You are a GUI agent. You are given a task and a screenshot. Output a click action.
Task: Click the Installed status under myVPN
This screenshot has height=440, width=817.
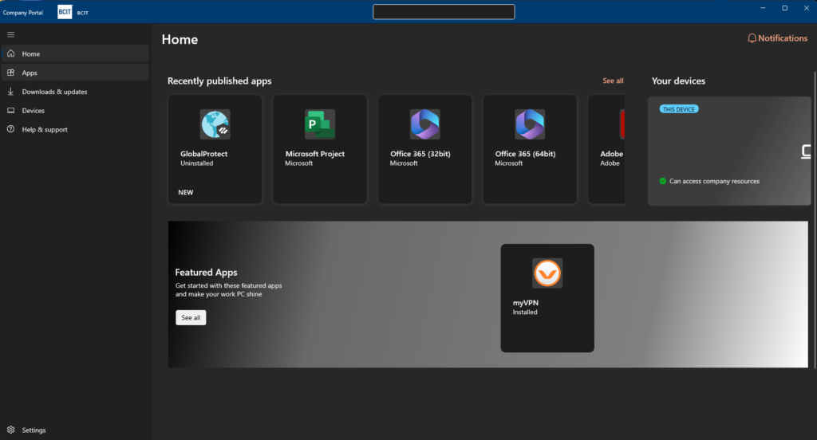click(525, 312)
